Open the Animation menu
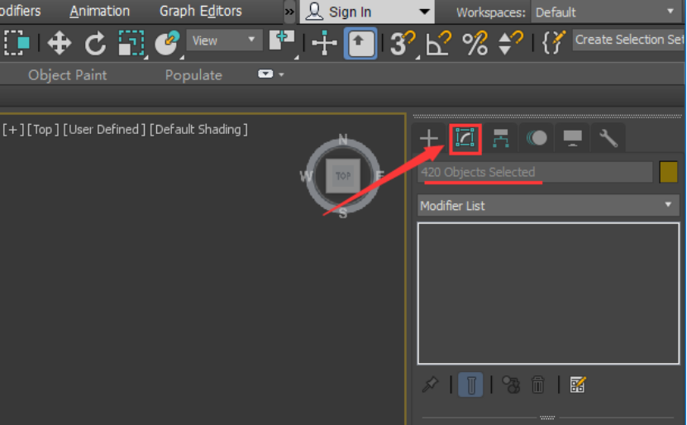 (99, 11)
